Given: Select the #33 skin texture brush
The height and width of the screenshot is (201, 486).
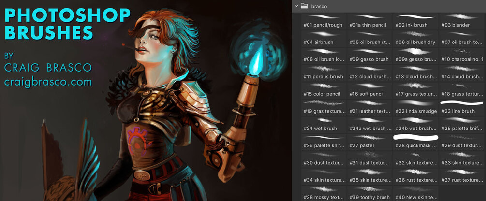Looking at the screenshot, I should pyautogui.click(x=462, y=159).
